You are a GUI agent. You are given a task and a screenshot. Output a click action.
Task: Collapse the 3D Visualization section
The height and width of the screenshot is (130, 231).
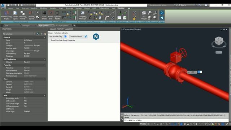point(44,59)
